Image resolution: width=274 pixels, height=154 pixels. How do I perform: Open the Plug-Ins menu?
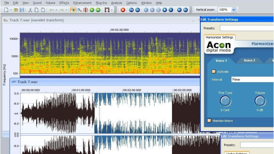coord(101,3)
